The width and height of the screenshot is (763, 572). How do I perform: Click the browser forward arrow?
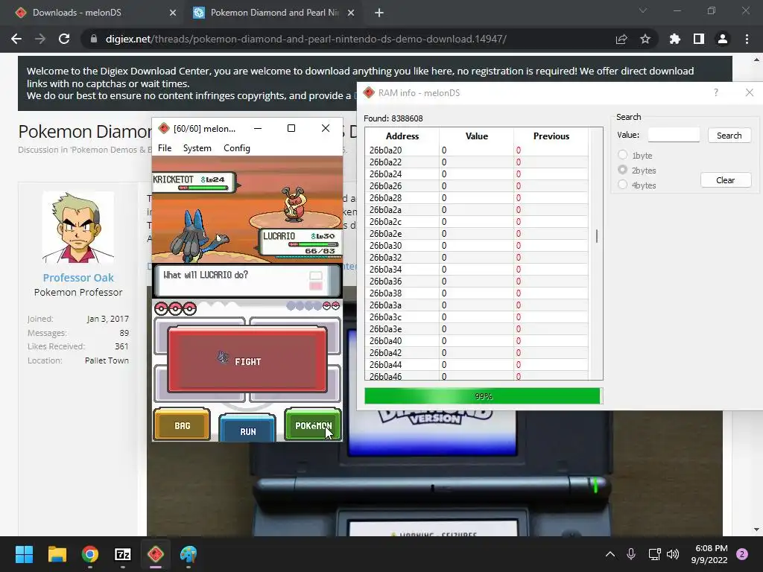tap(40, 39)
